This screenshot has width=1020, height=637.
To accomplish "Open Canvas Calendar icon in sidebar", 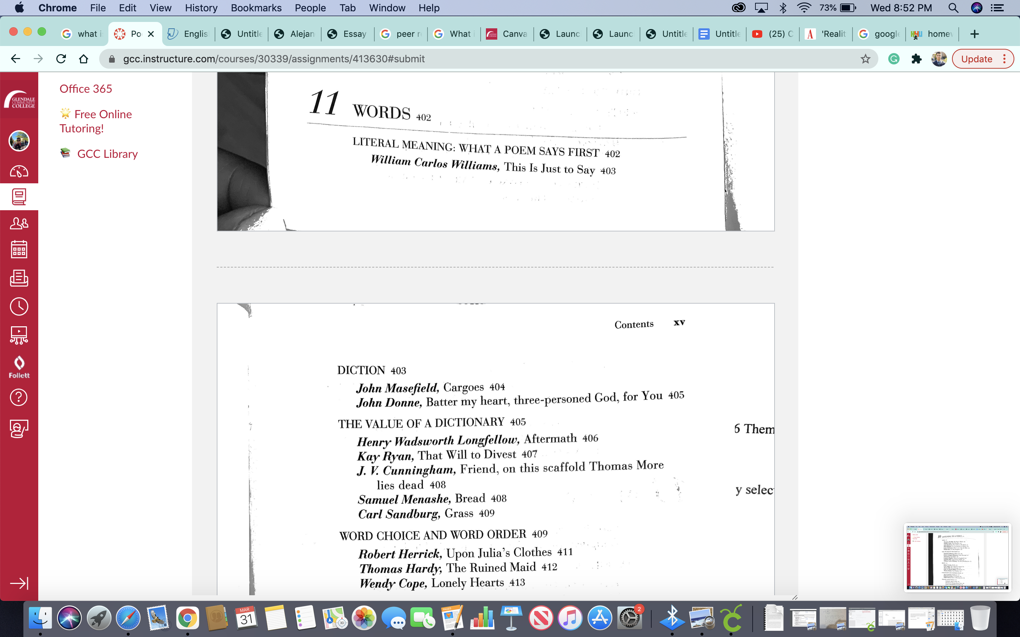I will [19, 249].
